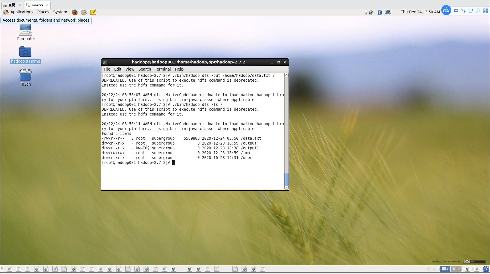
Task: Select the hadoop's Home folder icon
Action: pyautogui.click(x=25, y=55)
